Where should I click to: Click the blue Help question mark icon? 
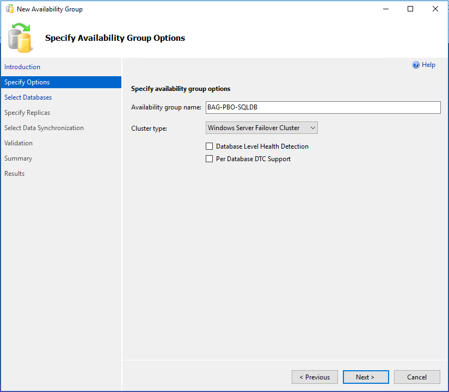click(x=416, y=65)
